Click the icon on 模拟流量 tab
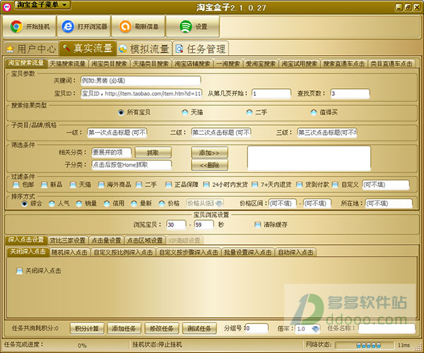This screenshot has height=353, width=424. coord(123,49)
